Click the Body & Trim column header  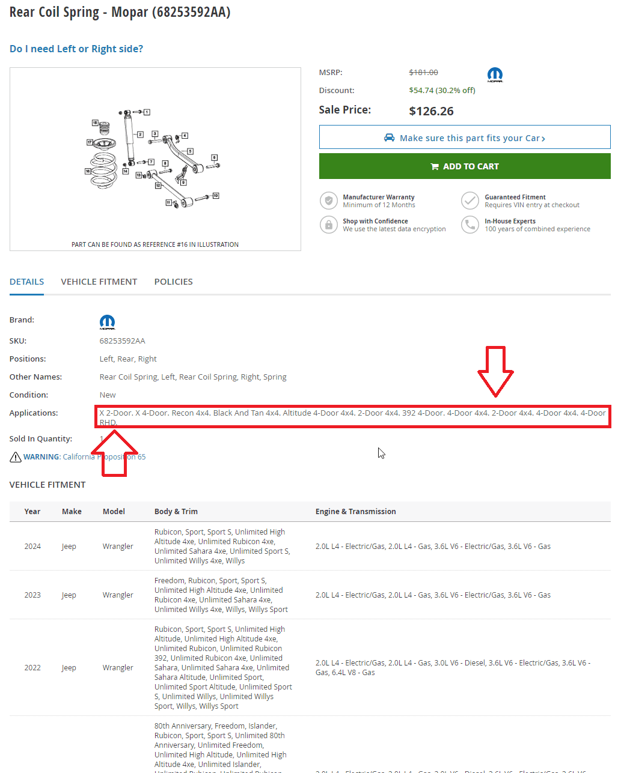[x=176, y=512]
